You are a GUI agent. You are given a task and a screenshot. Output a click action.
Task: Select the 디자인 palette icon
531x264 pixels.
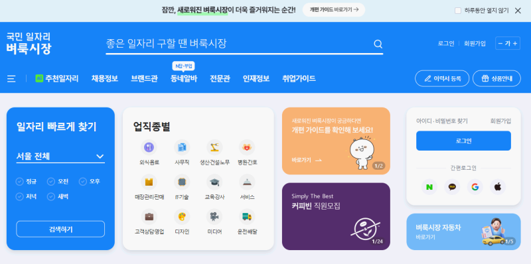[x=182, y=217]
